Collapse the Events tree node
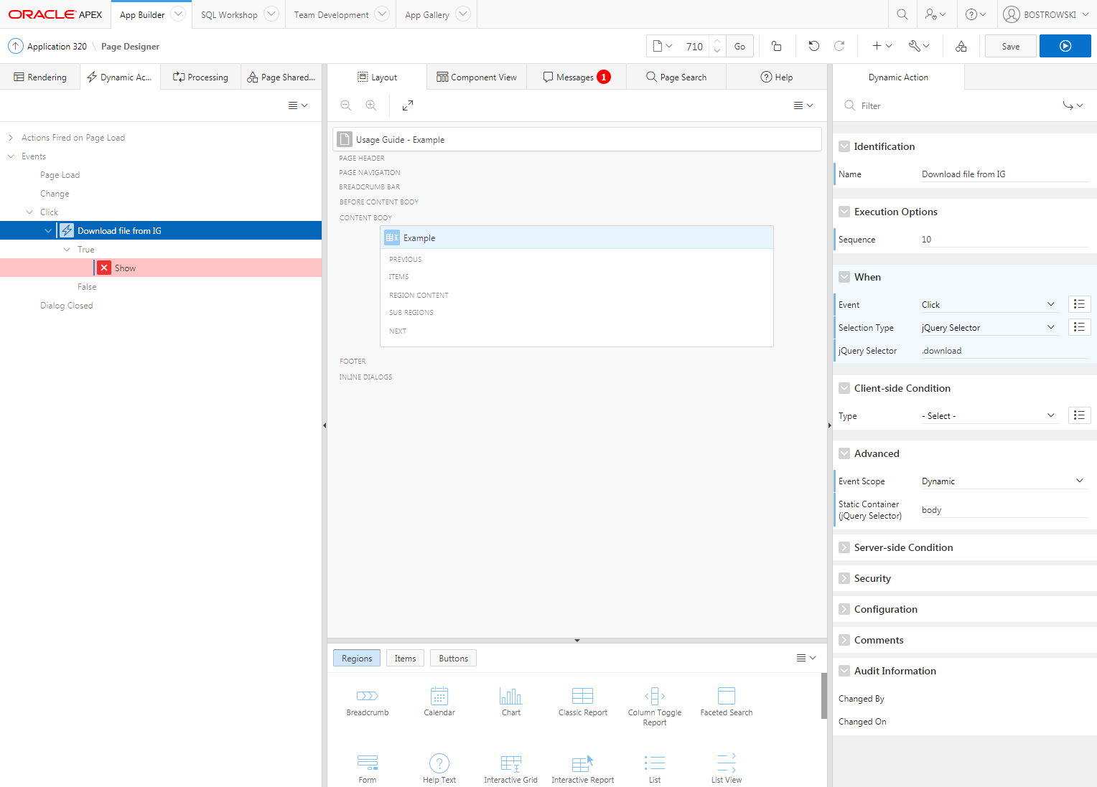1097x787 pixels. pyautogui.click(x=11, y=156)
